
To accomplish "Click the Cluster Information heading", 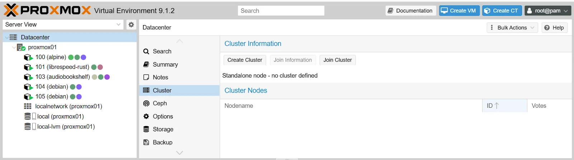I will [253, 44].
